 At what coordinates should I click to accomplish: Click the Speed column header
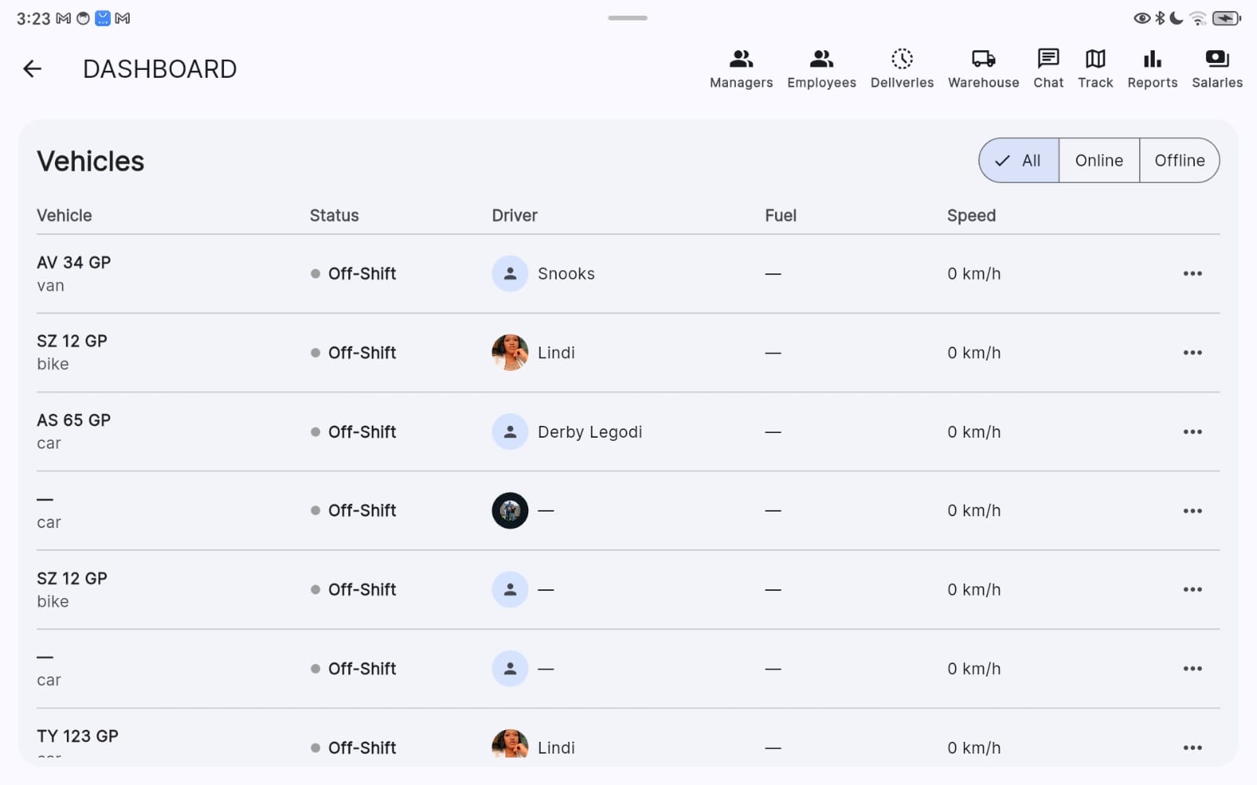pyautogui.click(x=971, y=216)
